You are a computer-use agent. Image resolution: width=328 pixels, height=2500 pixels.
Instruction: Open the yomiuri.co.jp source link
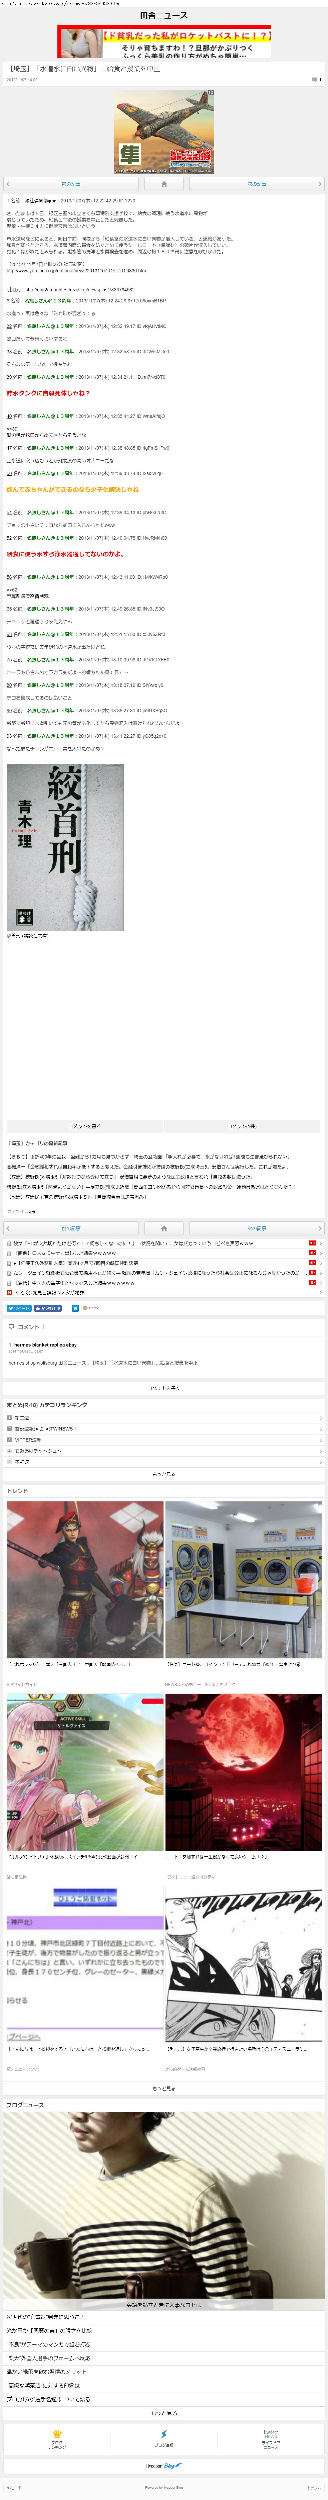click(76, 271)
